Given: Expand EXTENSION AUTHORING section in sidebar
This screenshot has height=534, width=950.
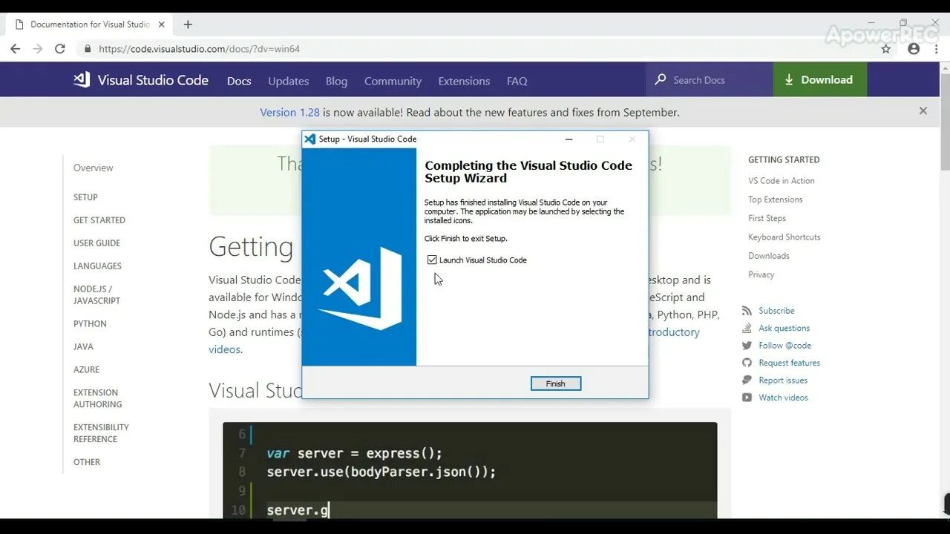Looking at the screenshot, I should pyautogui.click(x=98, y=398).
